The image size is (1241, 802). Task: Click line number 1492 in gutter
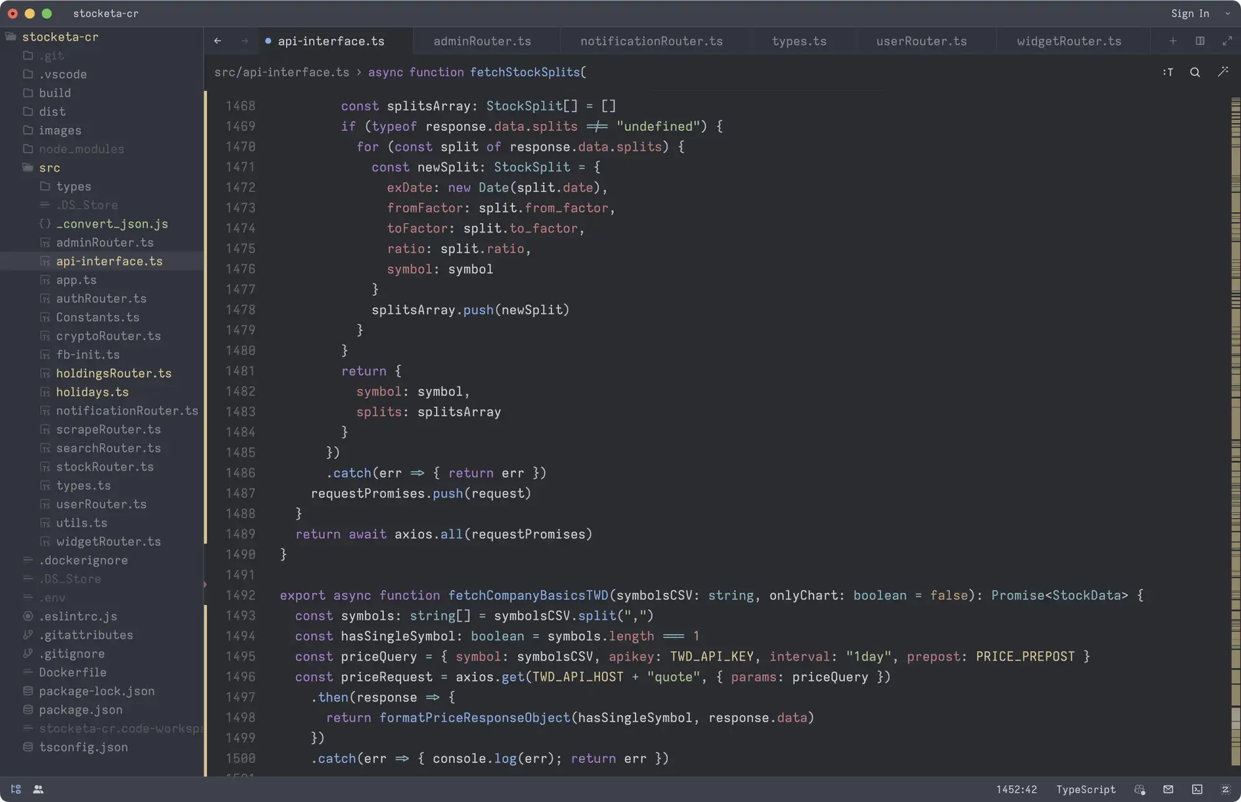click(x=240, y=595)
